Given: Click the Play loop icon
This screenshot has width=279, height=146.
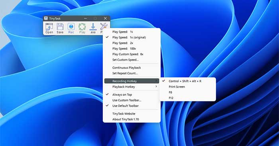Looking at the screenshot, I should [x=82, y=28].
